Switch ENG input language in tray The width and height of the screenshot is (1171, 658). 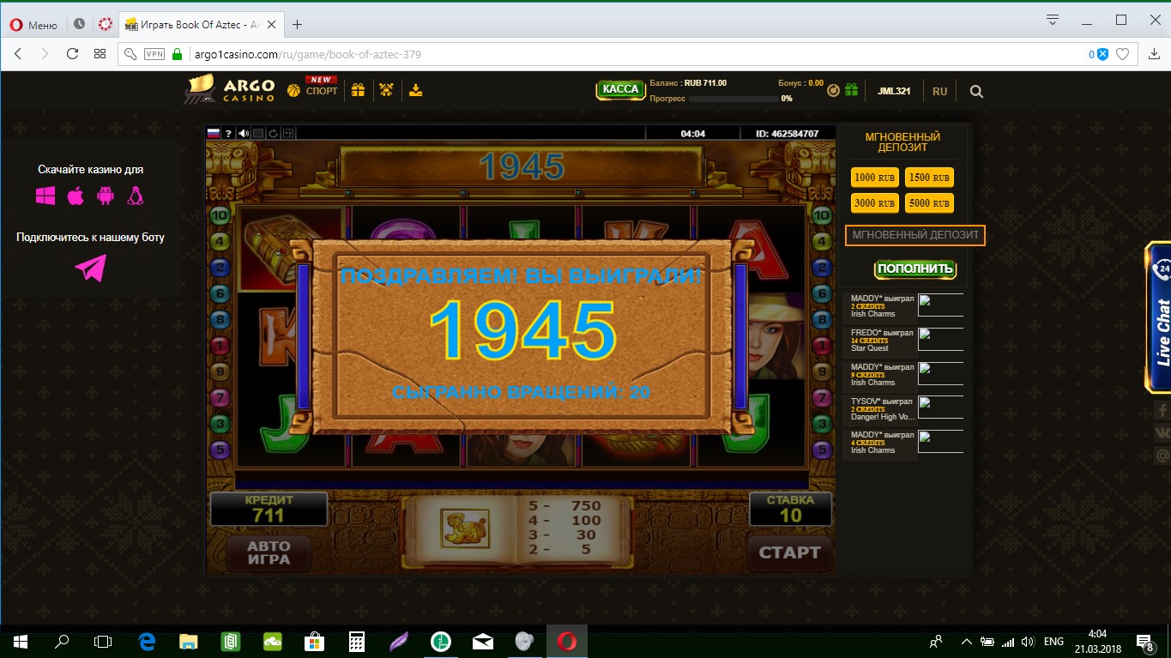(1053, 641)
